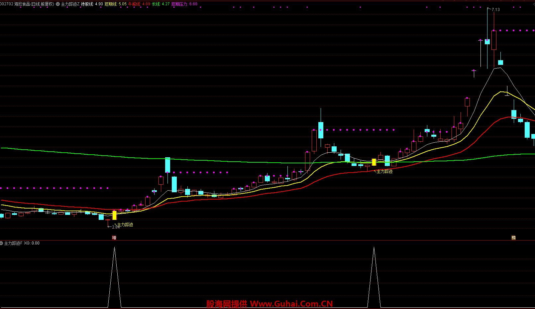Open the 主力踪迹F sub-chart indicator dropdown arrow
This screenshot has height=309, width=535.
(x=2, y=243)
